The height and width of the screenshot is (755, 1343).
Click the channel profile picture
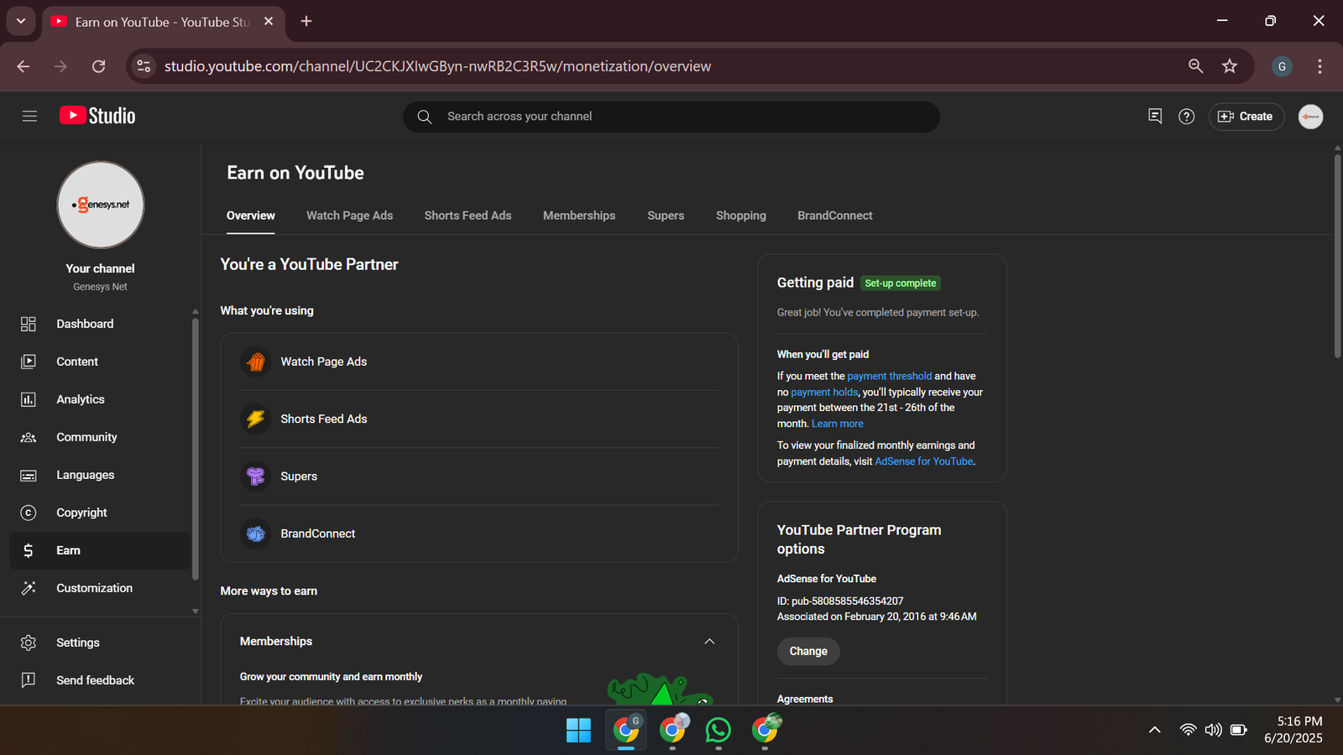tap(101, 205)
